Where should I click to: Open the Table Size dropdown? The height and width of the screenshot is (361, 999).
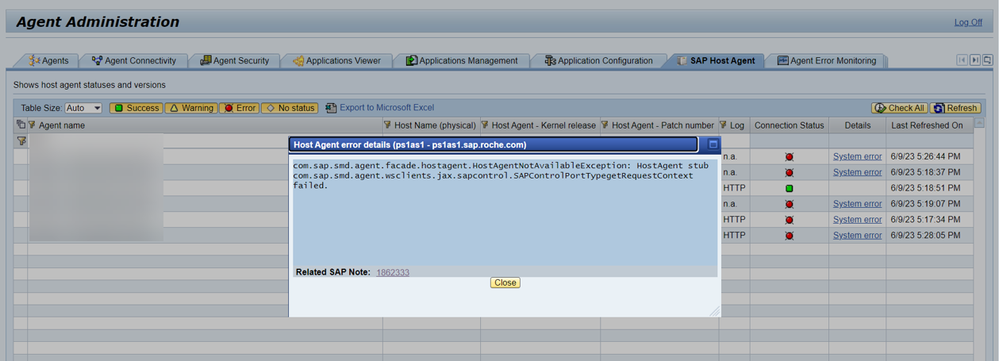[x=84, y=108]
